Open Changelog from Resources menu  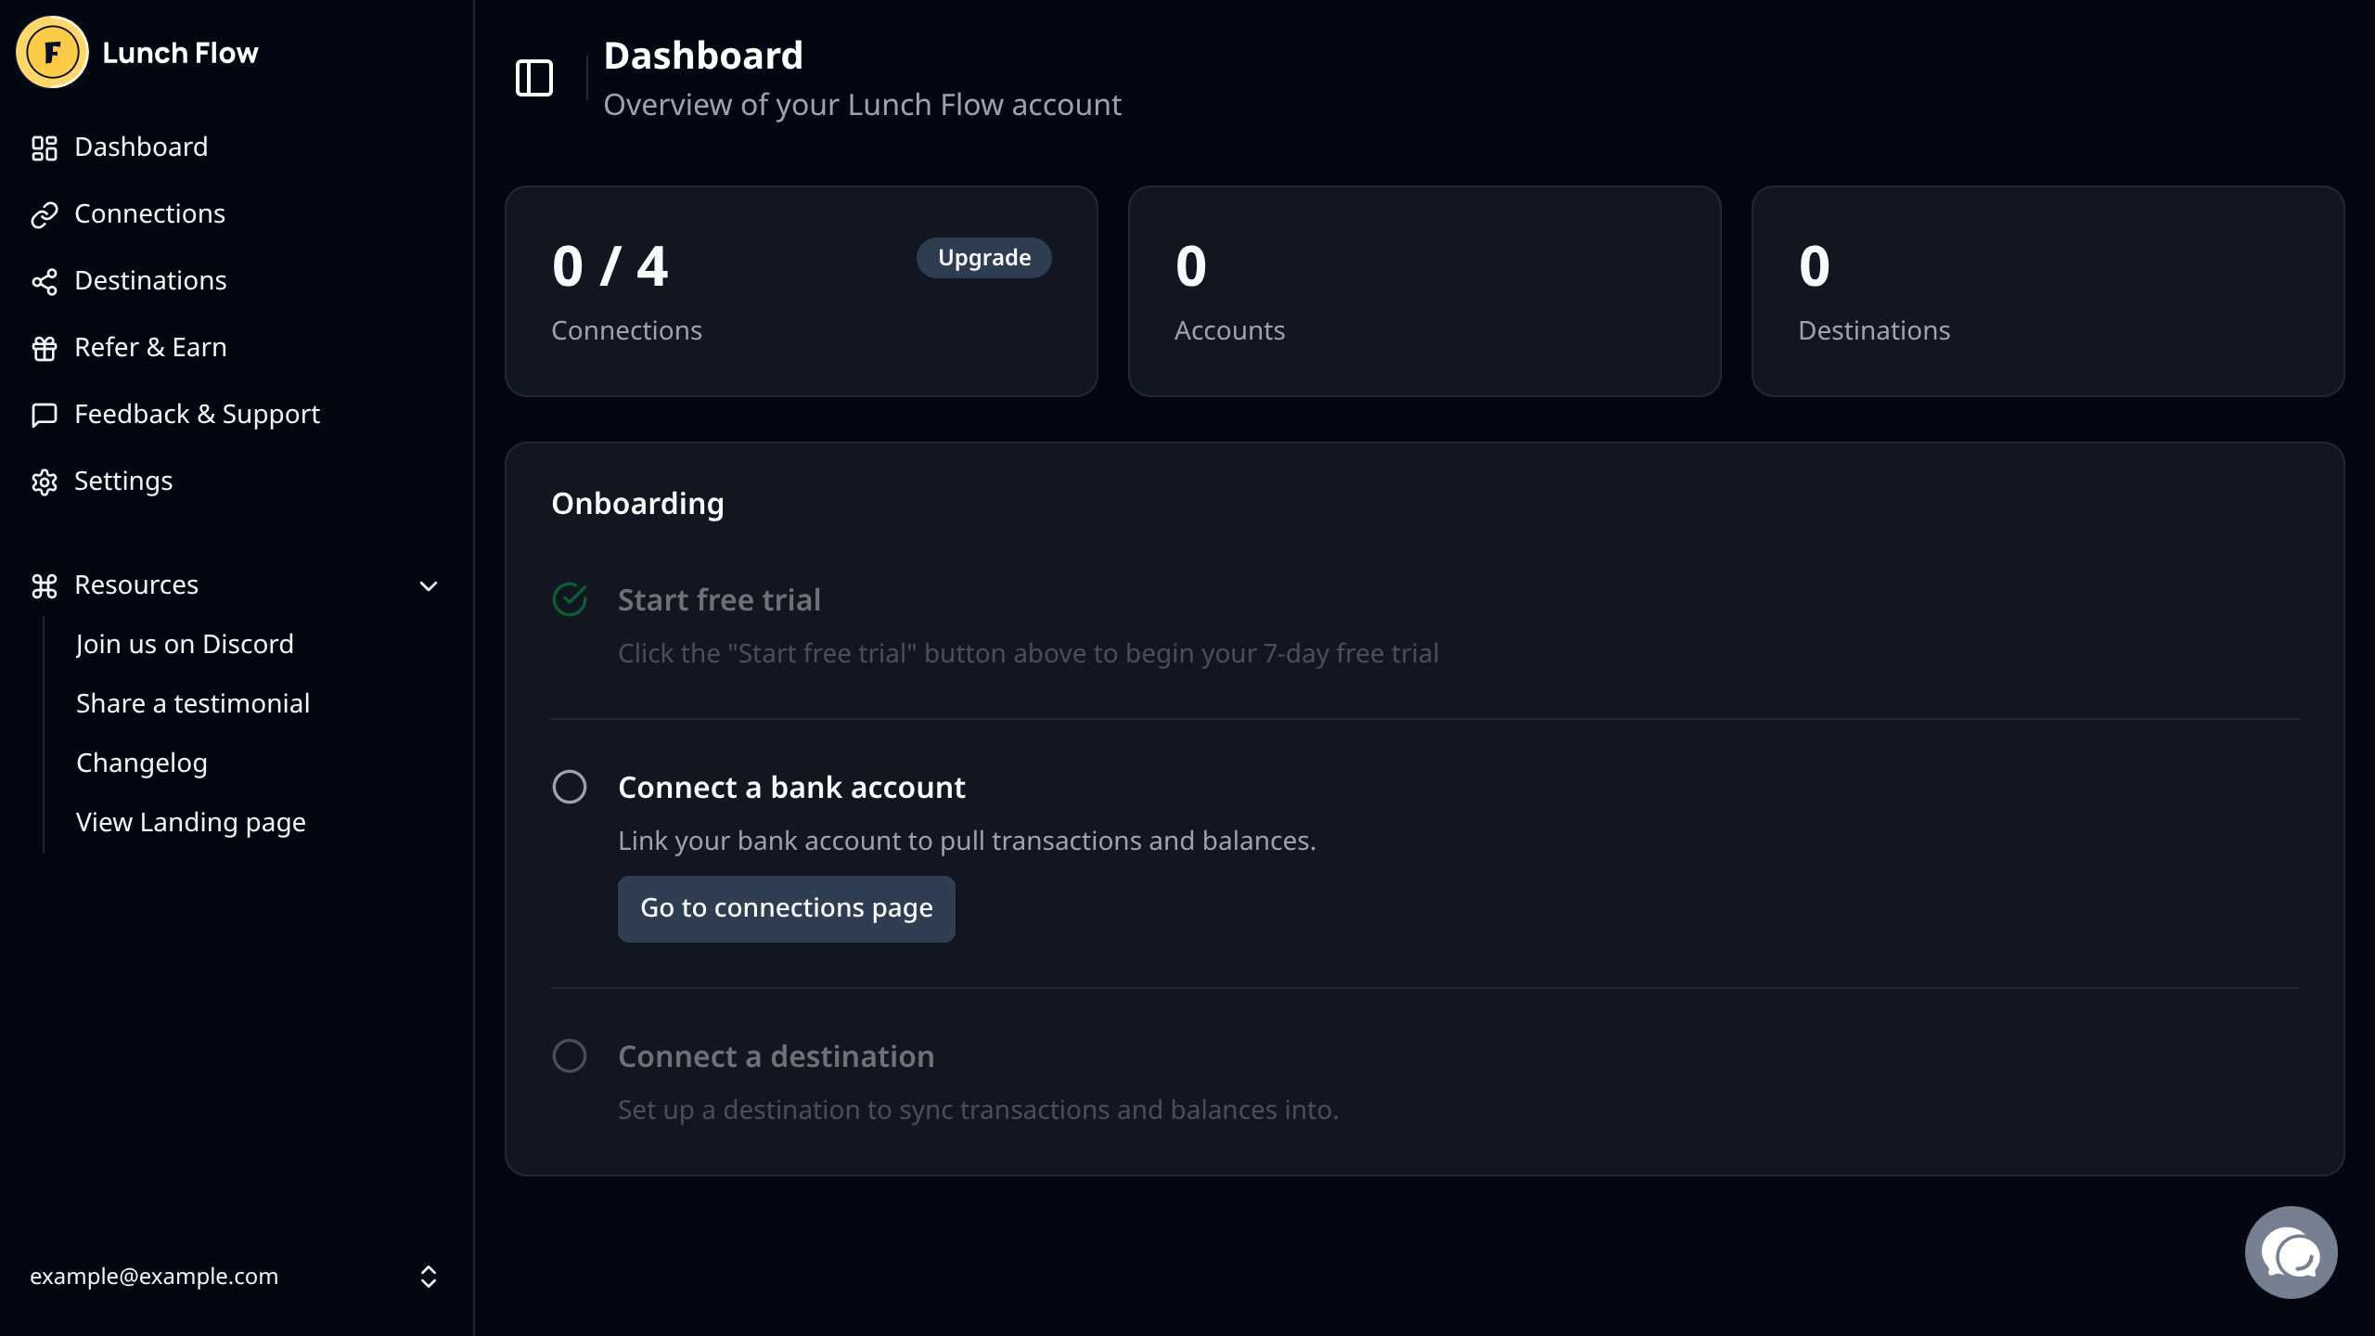142,763
